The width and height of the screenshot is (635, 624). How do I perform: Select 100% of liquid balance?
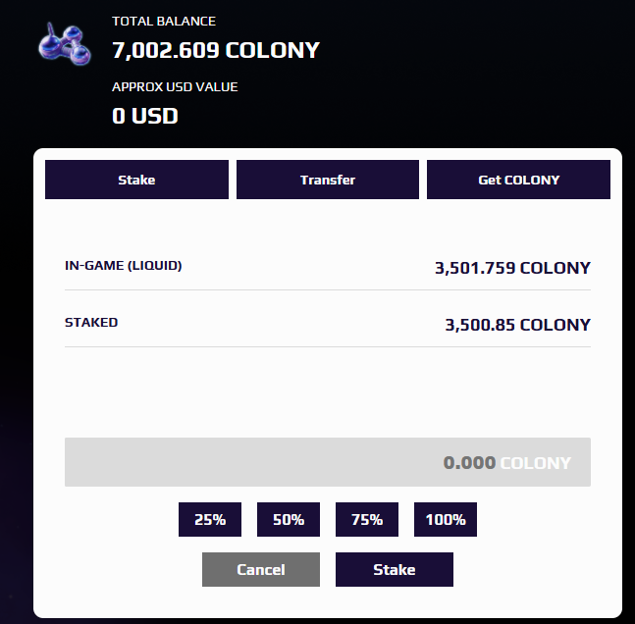446,520
